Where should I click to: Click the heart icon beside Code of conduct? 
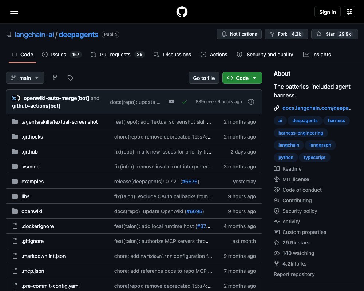point(277,190)
